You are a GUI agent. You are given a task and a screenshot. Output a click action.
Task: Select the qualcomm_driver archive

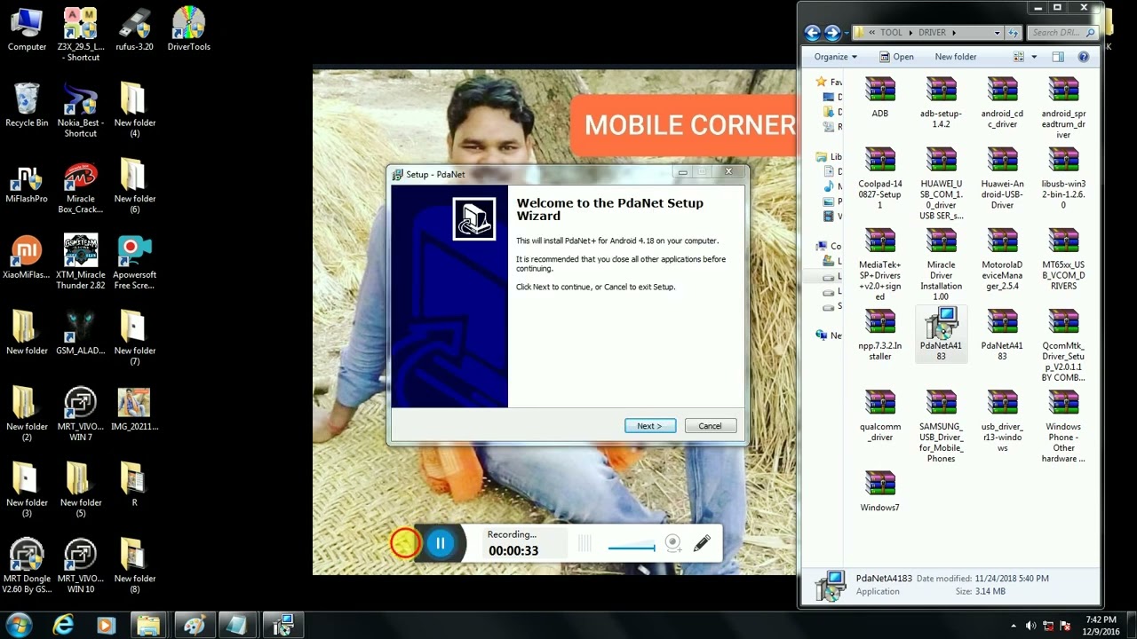point(880,415)
